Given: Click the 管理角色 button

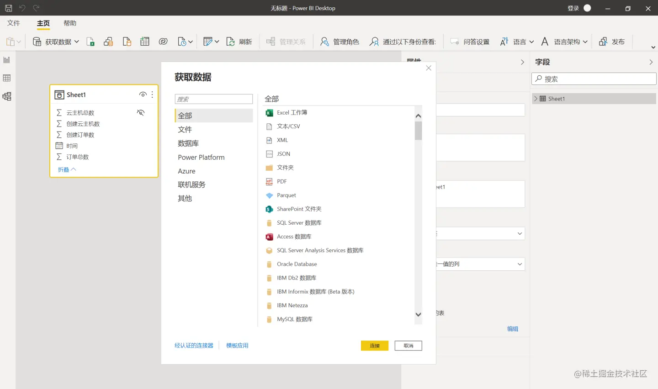Looking at the screenshot, I should pos(340,42).
